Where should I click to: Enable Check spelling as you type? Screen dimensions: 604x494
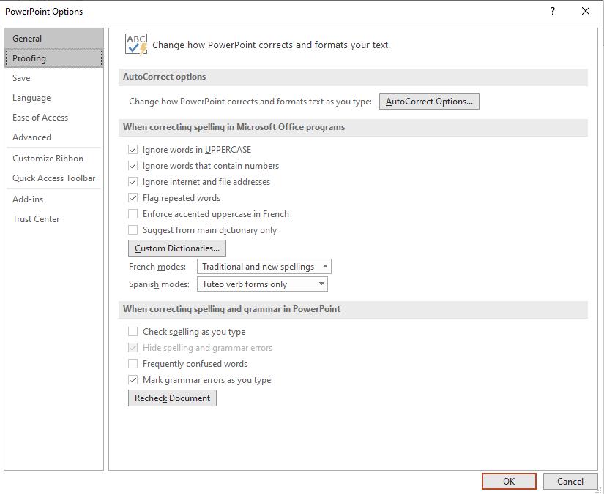[133, 332]
